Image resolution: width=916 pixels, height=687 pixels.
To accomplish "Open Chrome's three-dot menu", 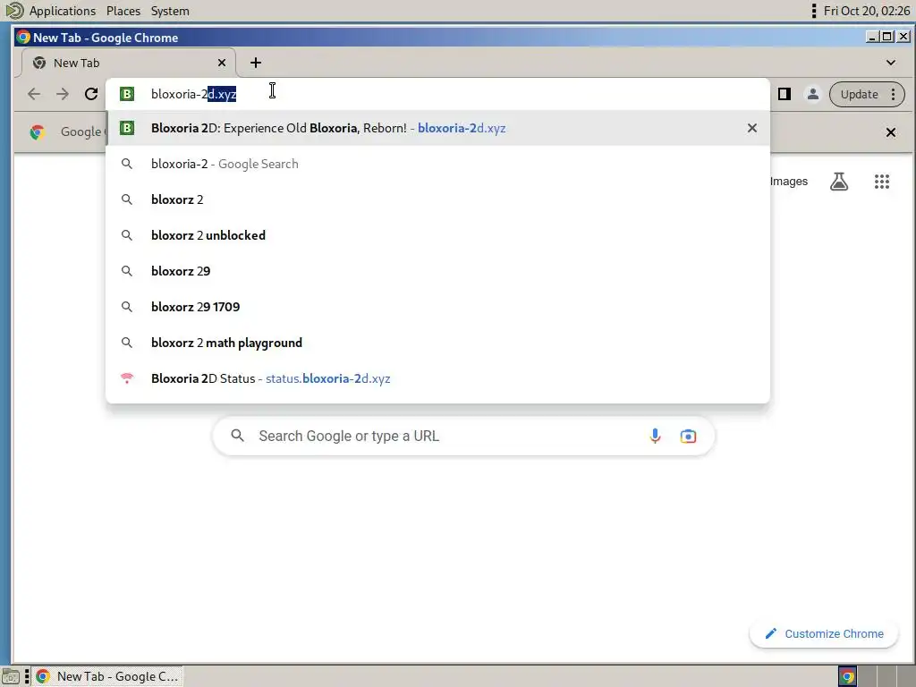I will point(894,94).
